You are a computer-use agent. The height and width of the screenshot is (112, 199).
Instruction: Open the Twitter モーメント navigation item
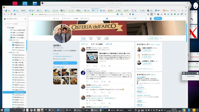point(66,19)
